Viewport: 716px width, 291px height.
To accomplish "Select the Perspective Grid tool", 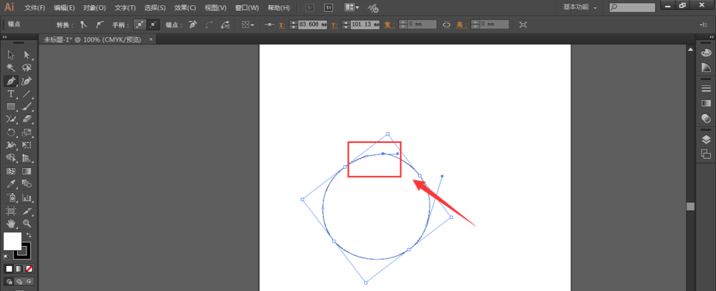I will click(27, 158).
